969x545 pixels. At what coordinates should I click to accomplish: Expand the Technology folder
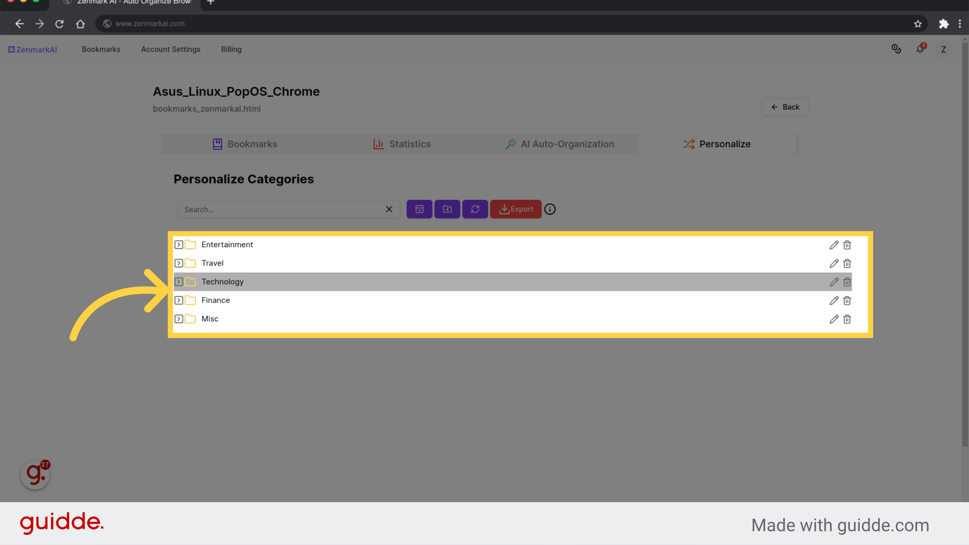[179, 282]
